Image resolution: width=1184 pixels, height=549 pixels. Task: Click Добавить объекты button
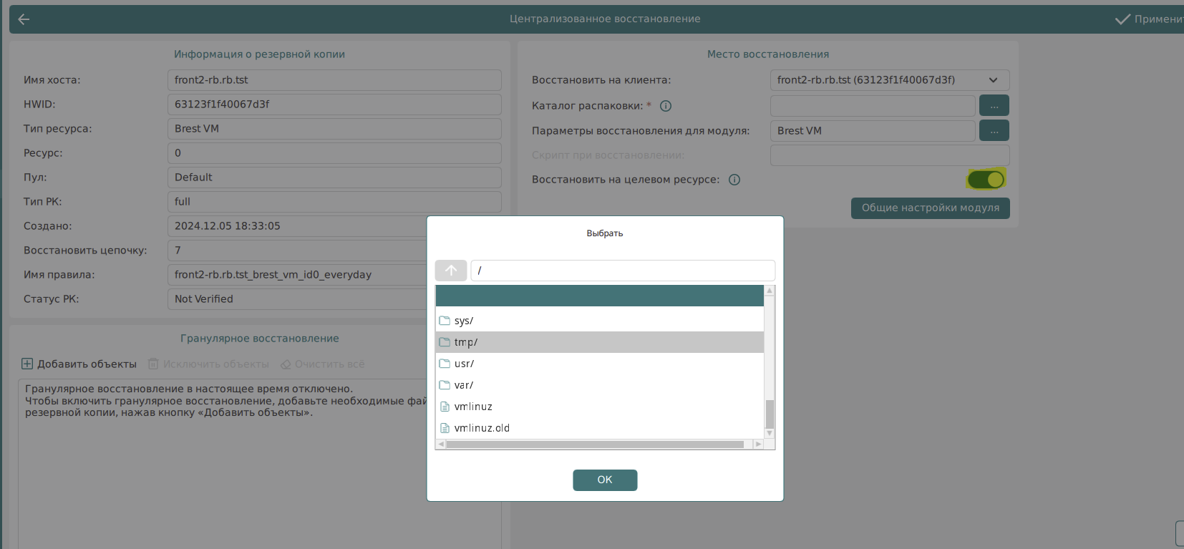coord(79,364)
